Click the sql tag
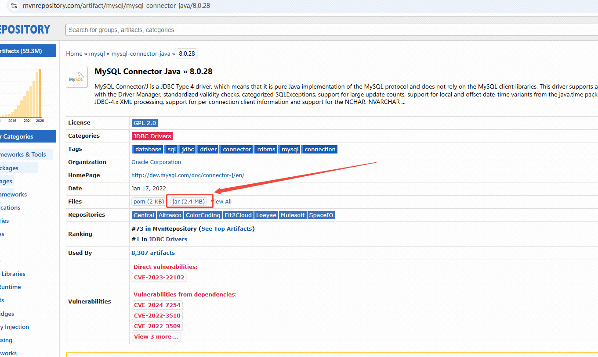598x357 pixels. pyautogui.click(x=171, y=149)
